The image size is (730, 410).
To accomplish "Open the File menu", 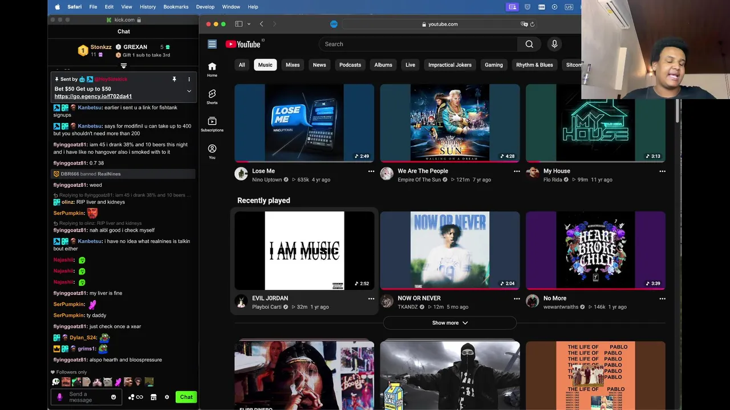I will [93, 7].
